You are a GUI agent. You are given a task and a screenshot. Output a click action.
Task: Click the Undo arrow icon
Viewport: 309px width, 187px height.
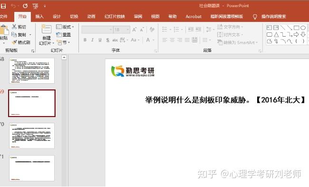pyautogui.click(x=13, y=6)
